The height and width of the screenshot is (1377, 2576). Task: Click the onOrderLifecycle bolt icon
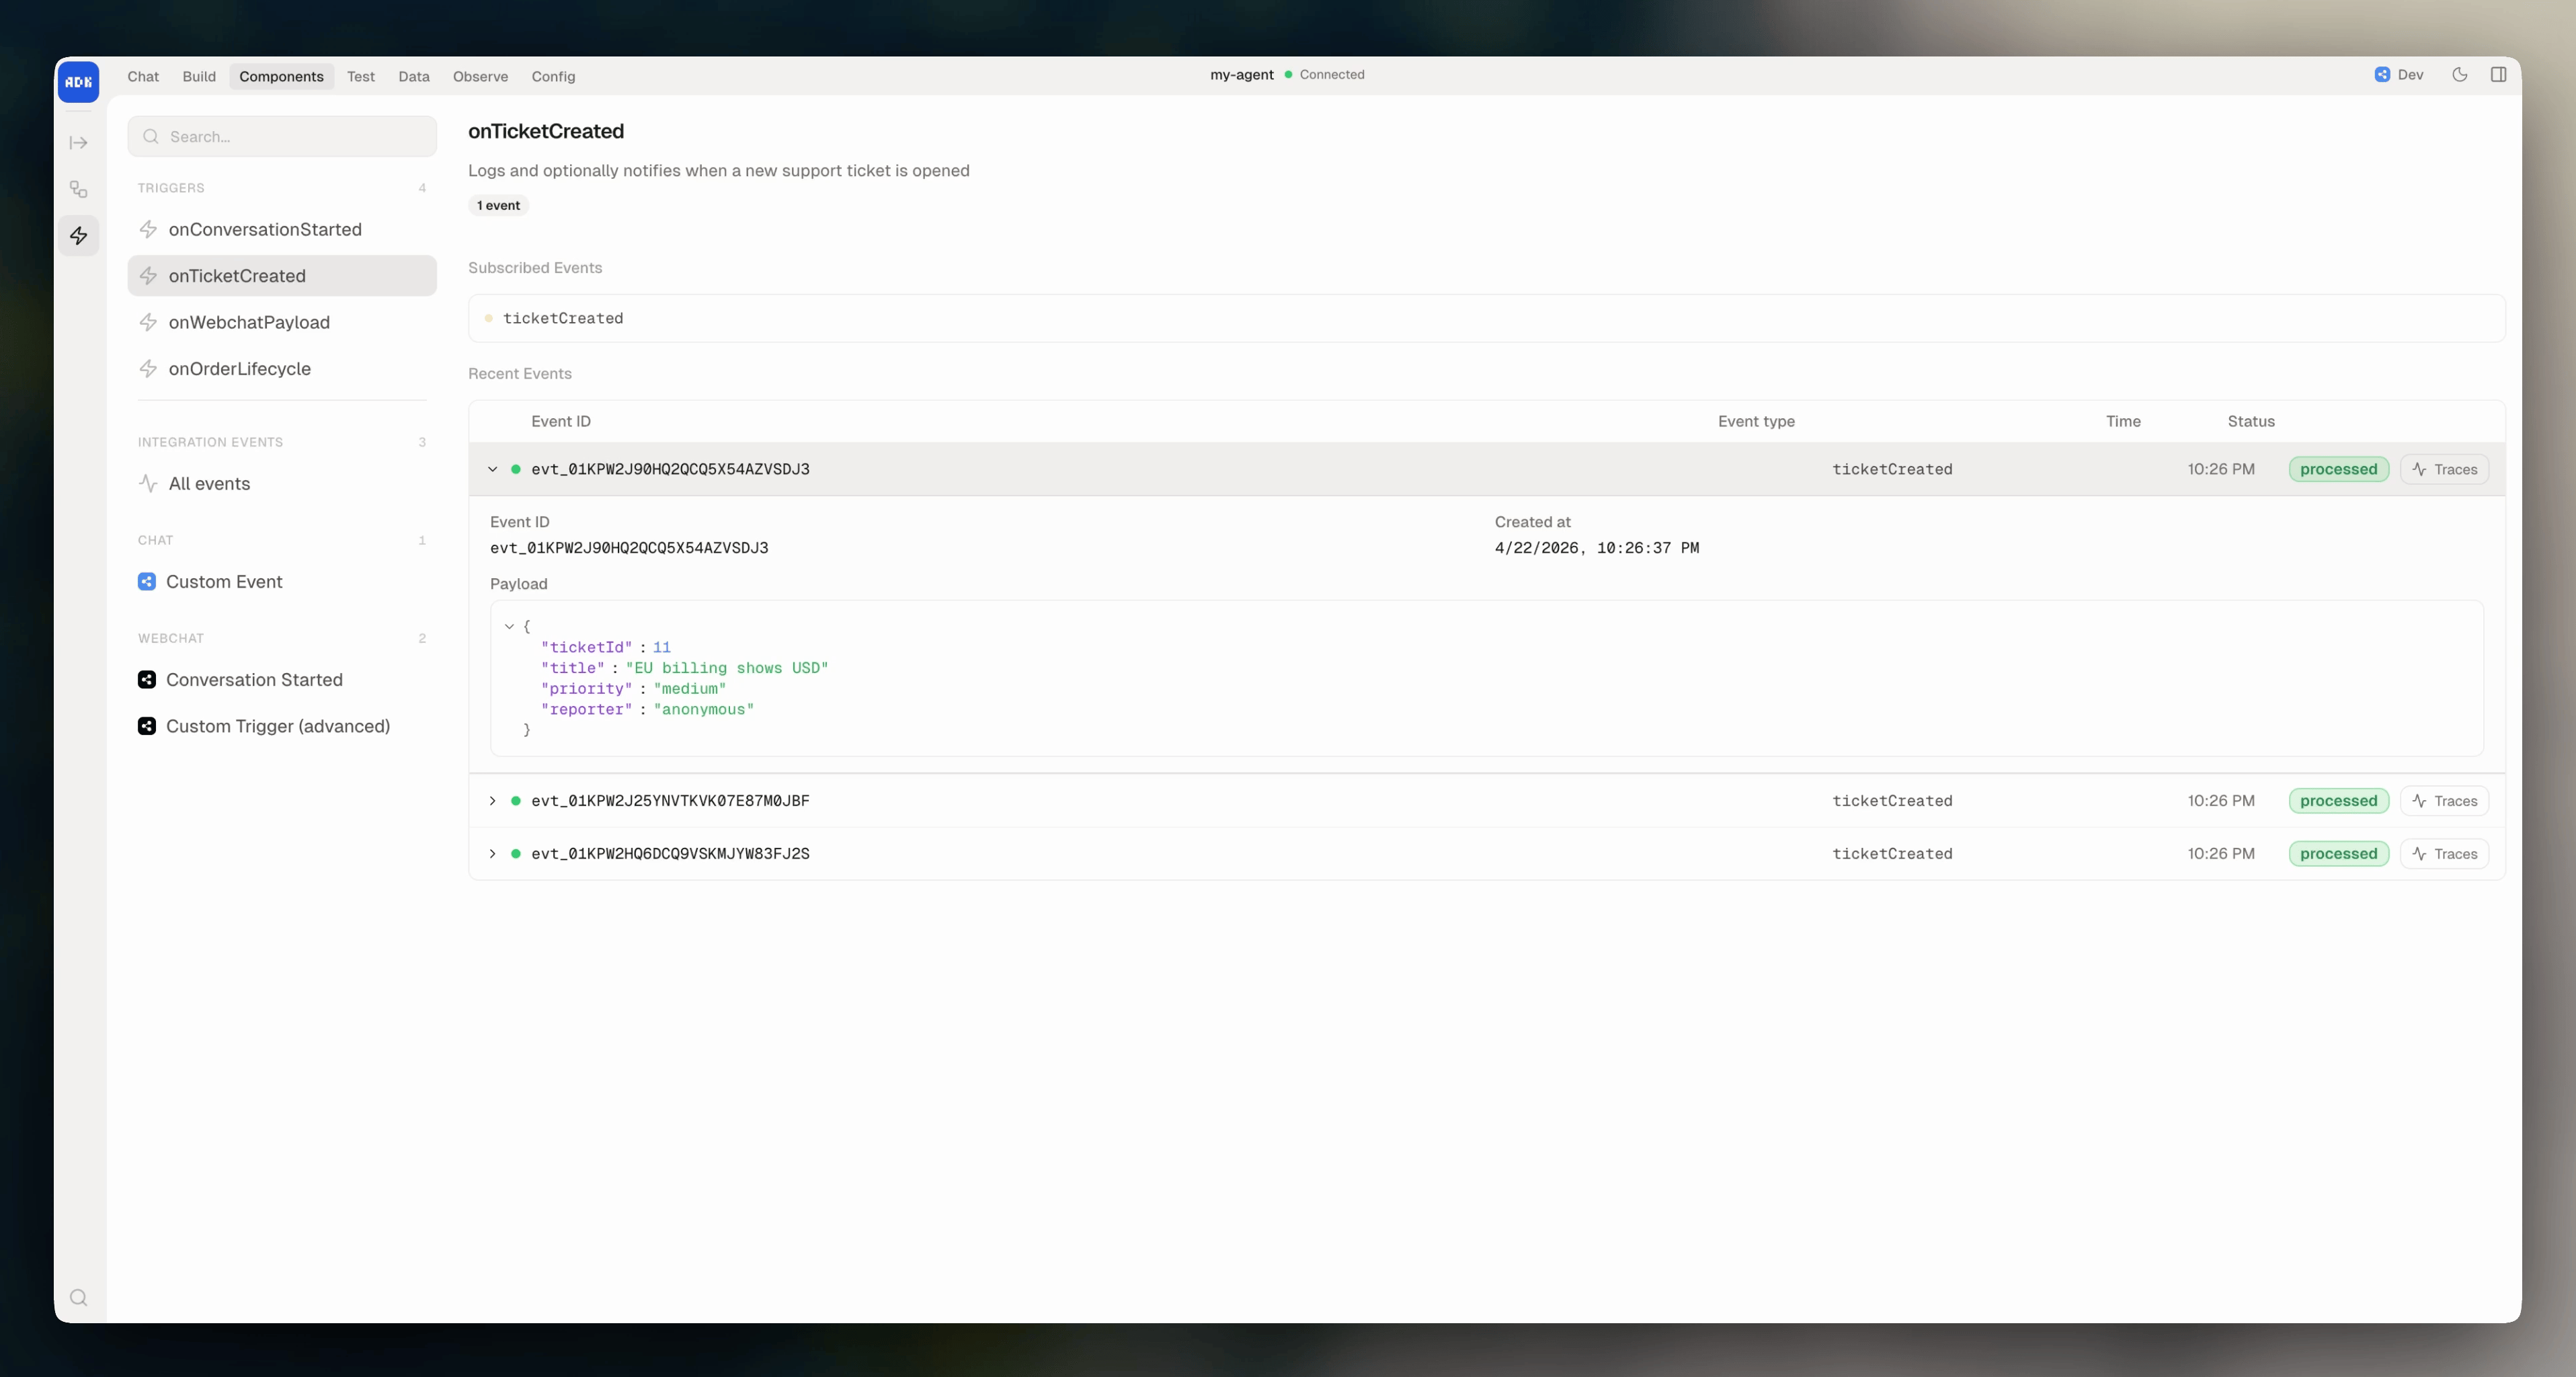point(148,368)
